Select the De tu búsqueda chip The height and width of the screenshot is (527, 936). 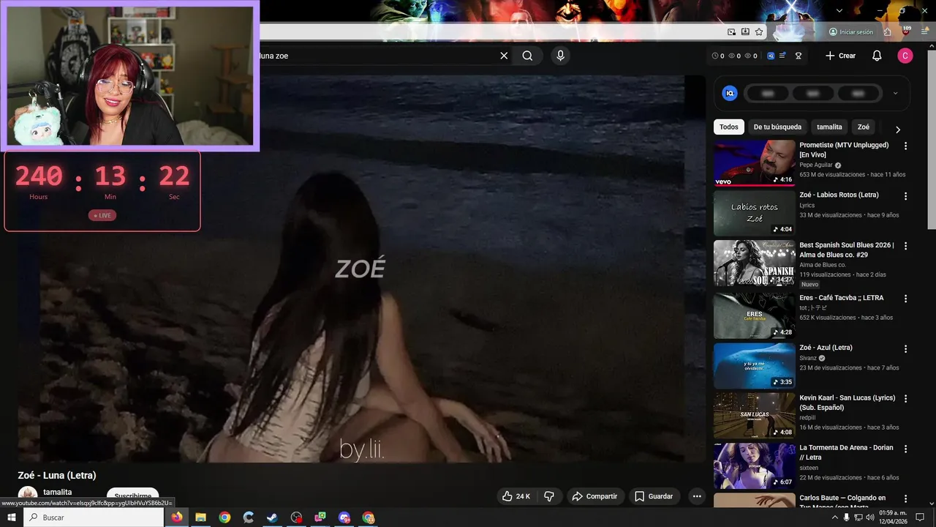coord(777,127)
